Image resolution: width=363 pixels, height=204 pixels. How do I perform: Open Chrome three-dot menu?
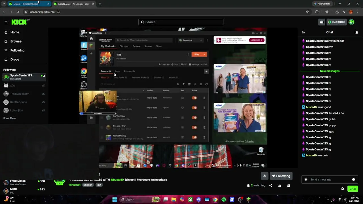pos(357,12)
